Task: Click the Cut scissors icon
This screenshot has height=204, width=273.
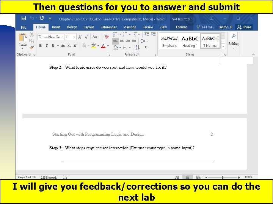Action: (x=31, y=34)
